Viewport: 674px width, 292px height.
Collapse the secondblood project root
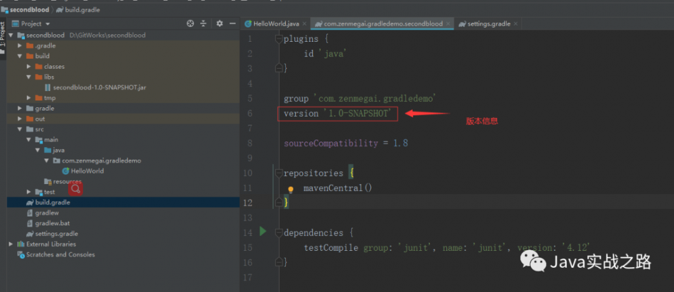[x=11, y=35]
